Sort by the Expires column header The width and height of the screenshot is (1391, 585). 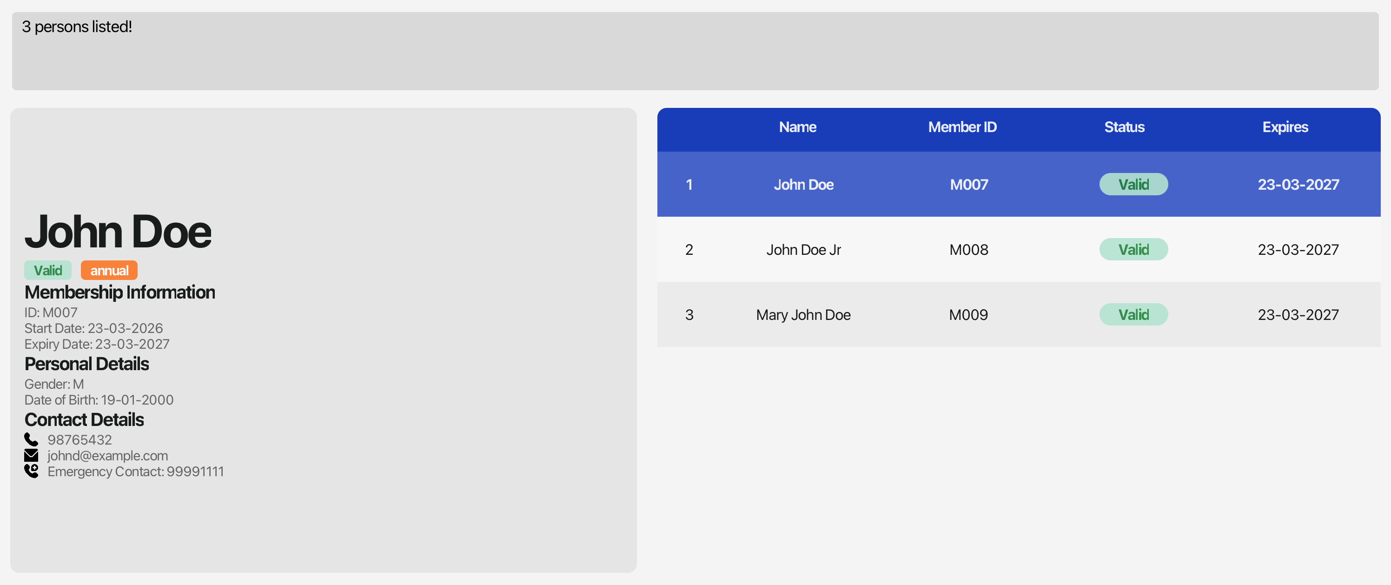coord(1285,127)
